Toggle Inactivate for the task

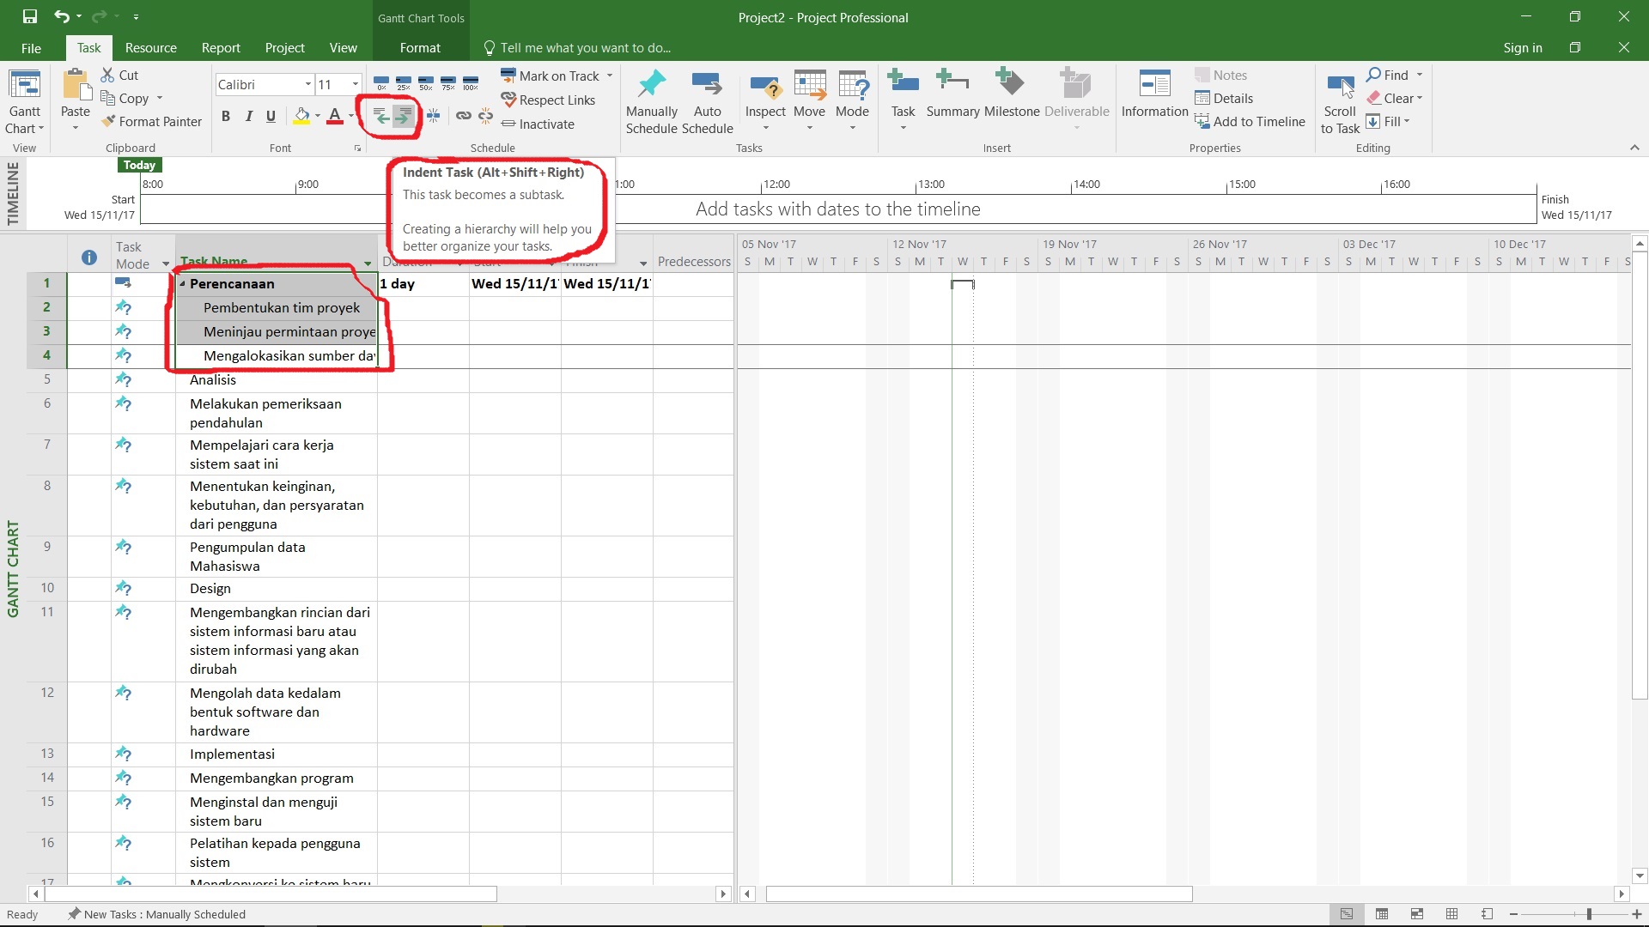click(x=538, y=124)
